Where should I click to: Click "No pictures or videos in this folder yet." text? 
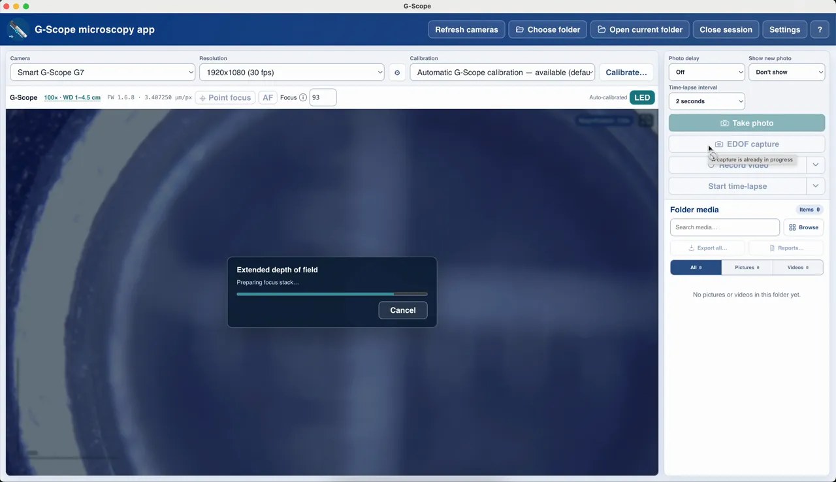point(747,295)
